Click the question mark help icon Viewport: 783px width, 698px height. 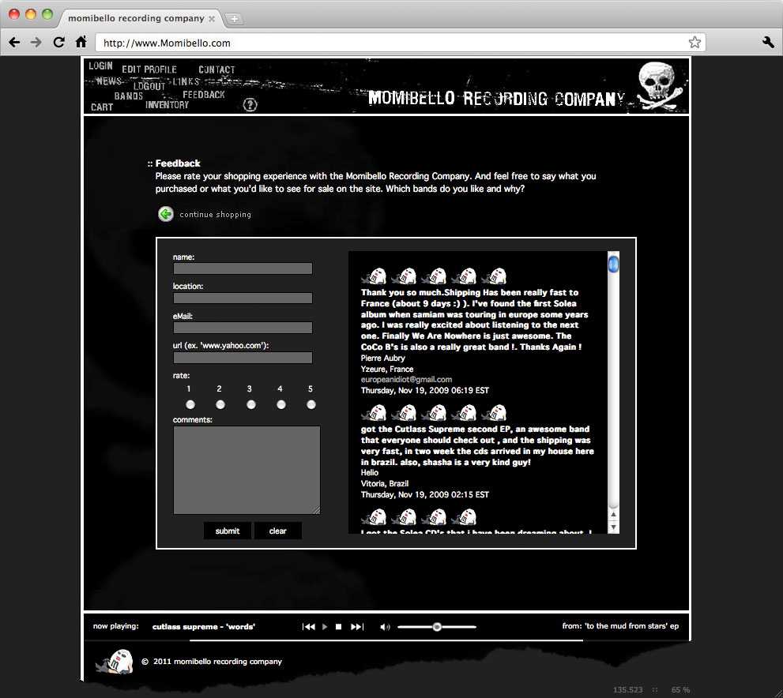(250, 104)
